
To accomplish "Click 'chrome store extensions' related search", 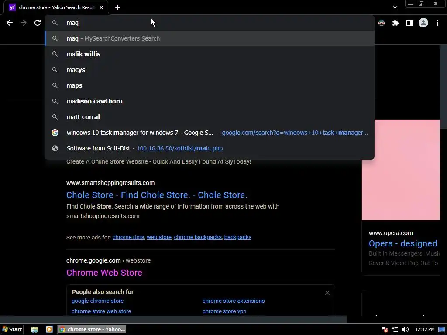I will click(234, 301).
